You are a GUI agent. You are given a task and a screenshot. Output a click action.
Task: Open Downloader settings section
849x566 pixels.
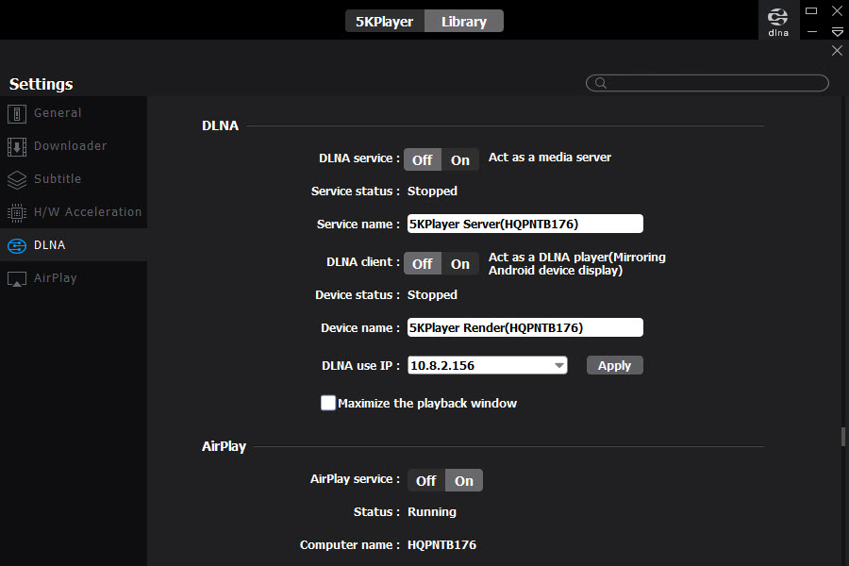74,146
